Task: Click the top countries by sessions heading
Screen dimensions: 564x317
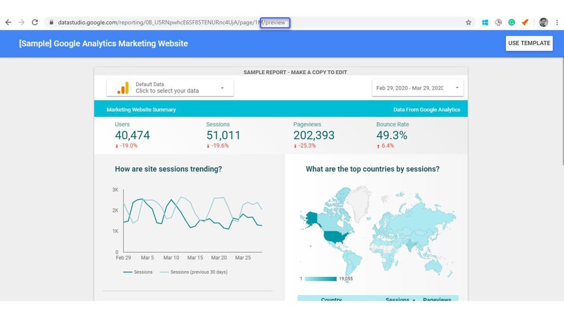Action: (373, 169)
